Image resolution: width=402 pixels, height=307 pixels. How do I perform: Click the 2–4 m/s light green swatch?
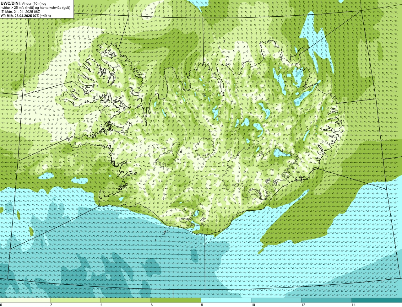pos(75,300)
